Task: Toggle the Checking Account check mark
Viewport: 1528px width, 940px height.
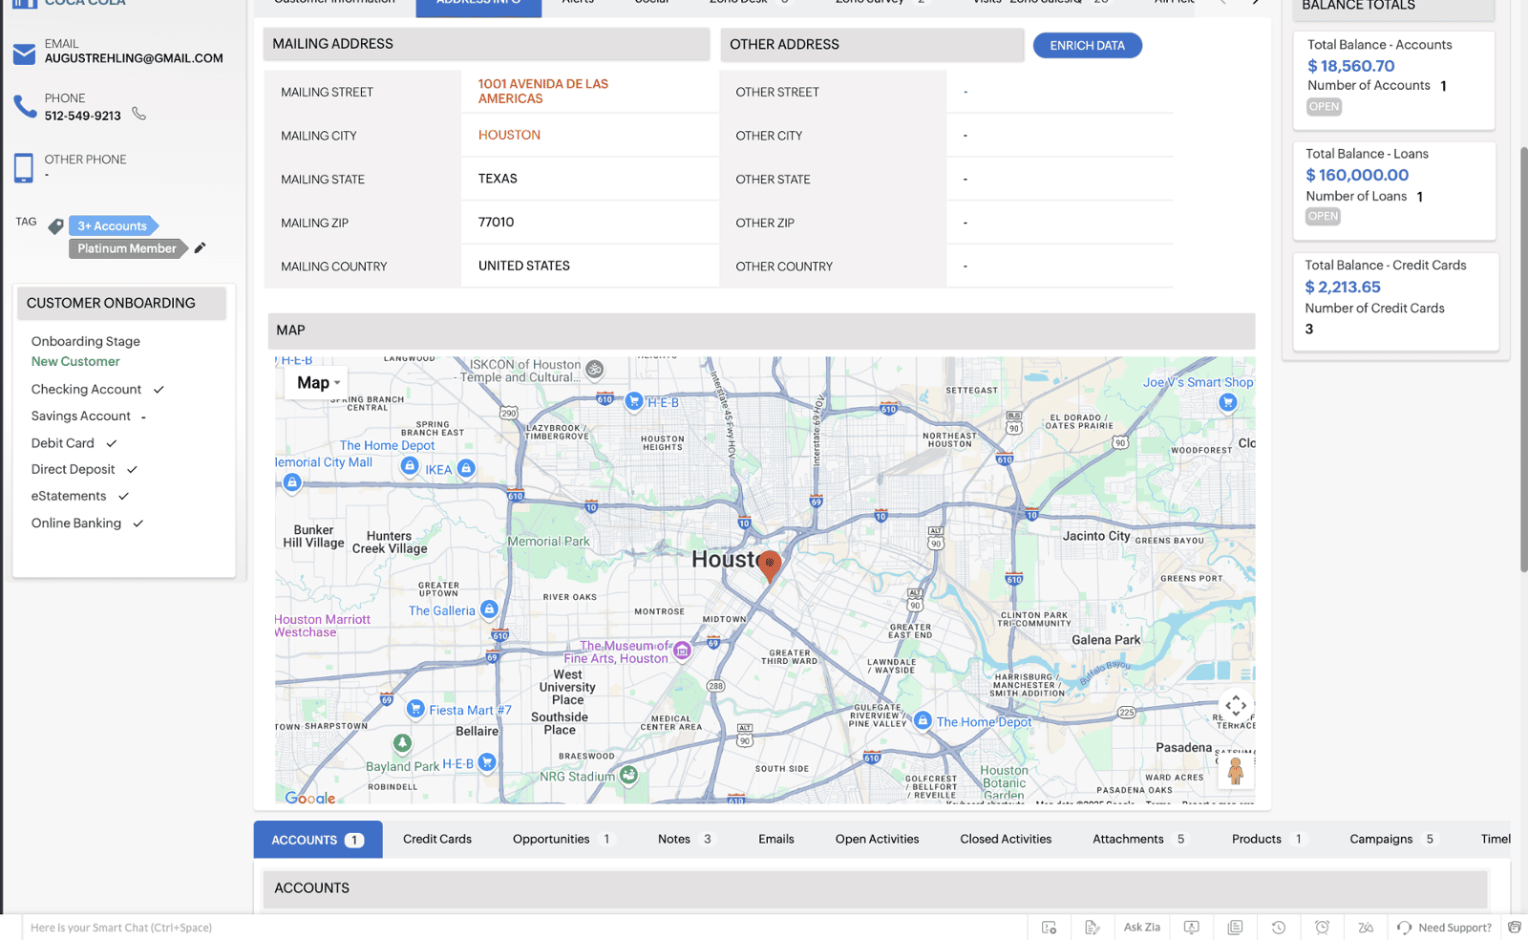Action: point(159,390)
